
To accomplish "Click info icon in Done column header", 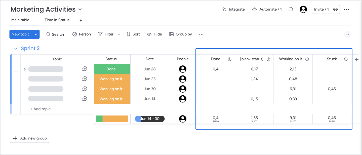I will pos(229,59).
